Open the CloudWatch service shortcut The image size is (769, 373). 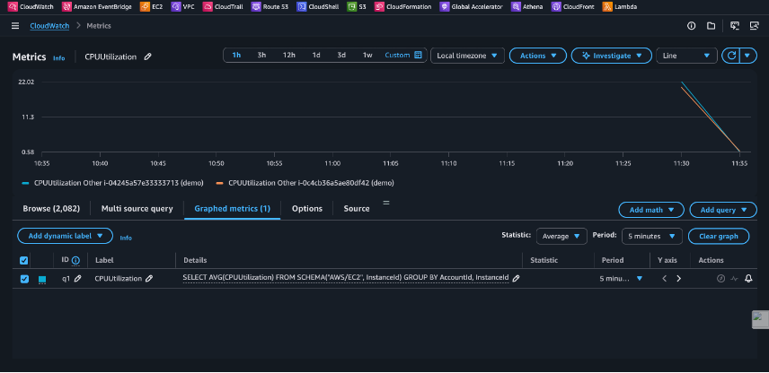click(x=31, y=7)
